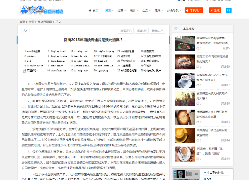Click the 首页 breadcrumb link
249x180 pixels.
tap(22, 22)
